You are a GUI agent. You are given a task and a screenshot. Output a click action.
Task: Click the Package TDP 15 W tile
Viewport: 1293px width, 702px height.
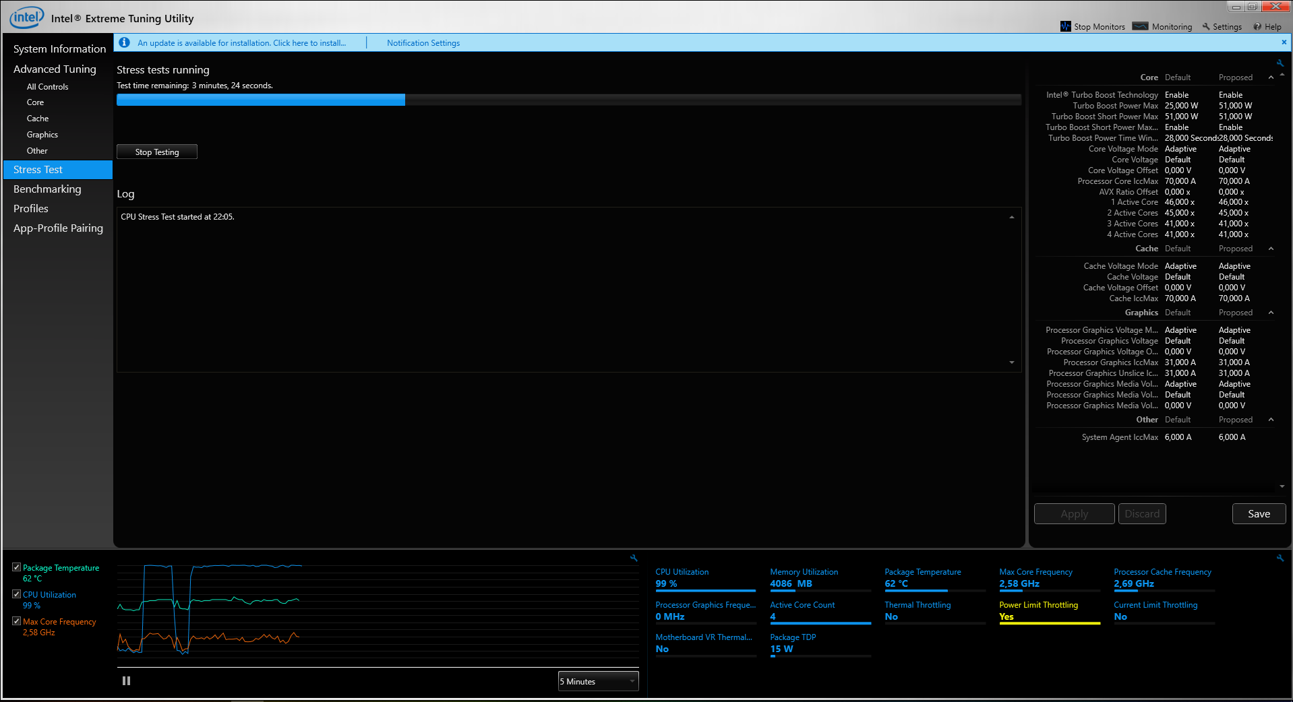[x=820, y=644]
